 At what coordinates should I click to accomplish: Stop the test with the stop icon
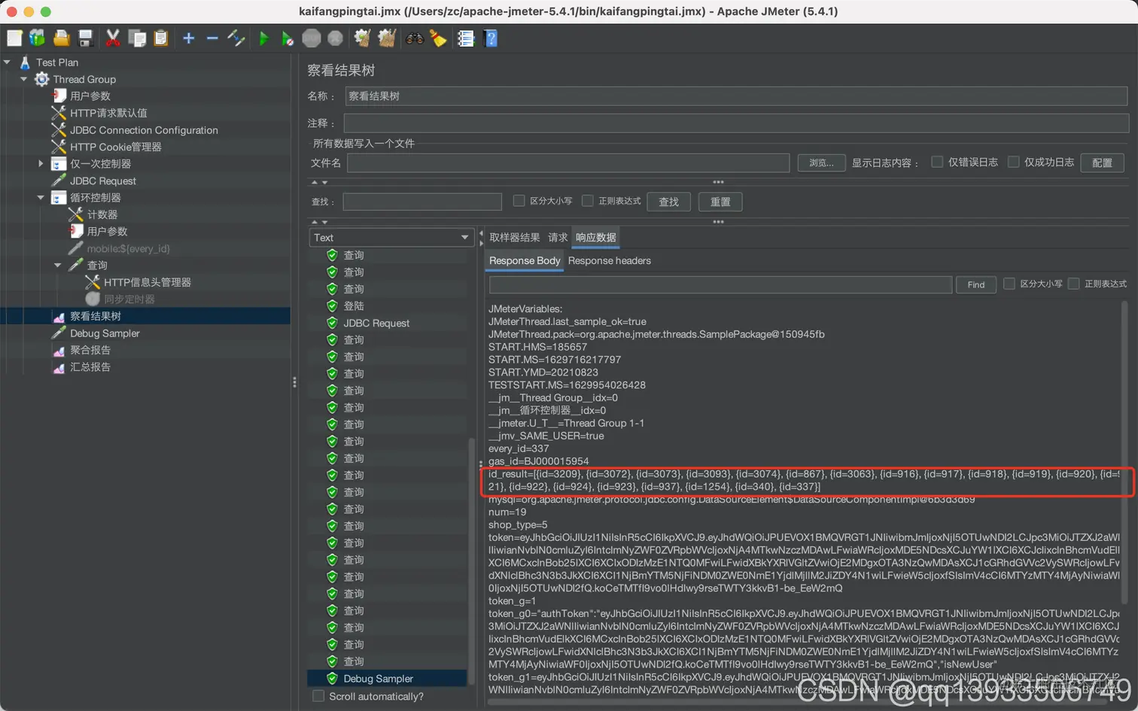click(x=312, y=38)
